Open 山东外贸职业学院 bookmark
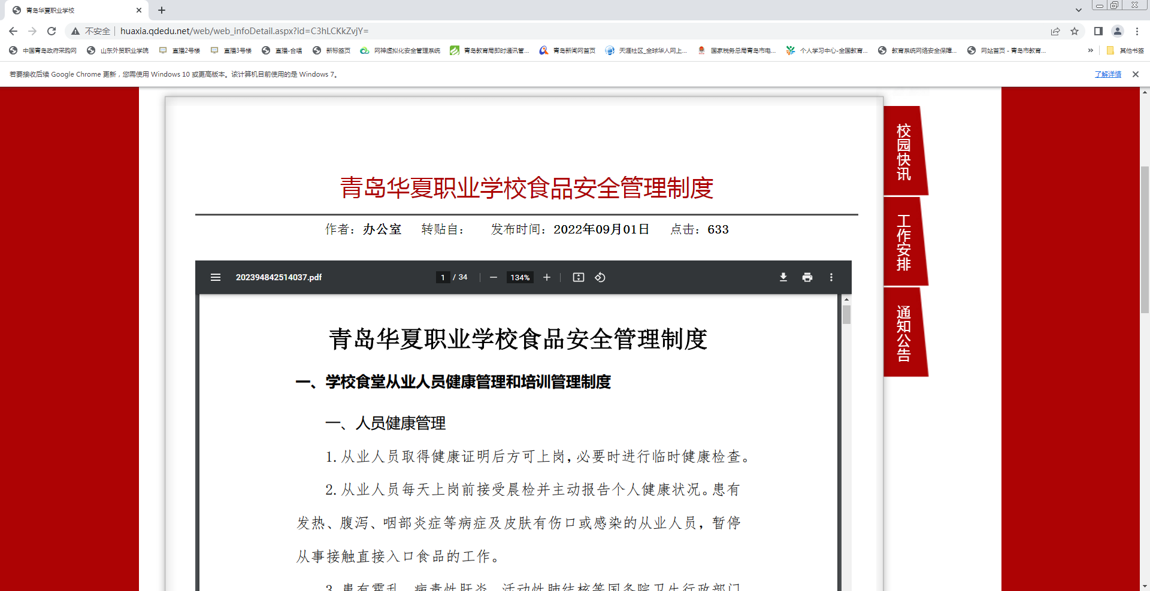Viewport: 1150px width, 591px height. (x=118, y=50)
